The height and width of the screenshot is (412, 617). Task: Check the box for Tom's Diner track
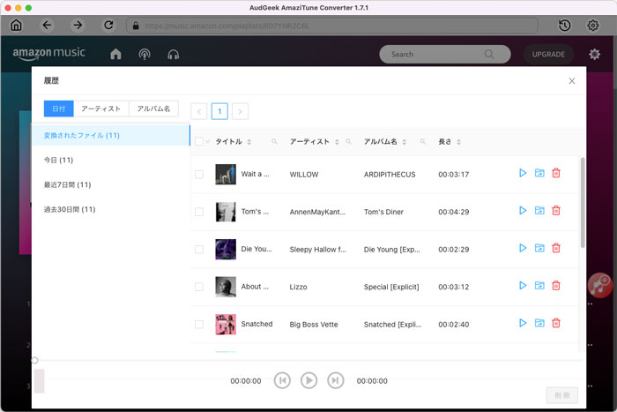[x=199, y=212]
